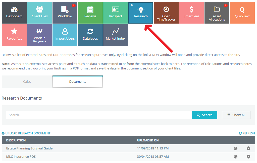
Task: Click in the research documents search field
Action: pyautogui.click(x=99, y=115)
